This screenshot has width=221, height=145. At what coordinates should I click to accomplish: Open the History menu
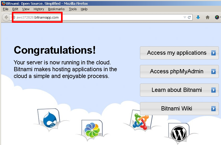[x=39, y=9]
